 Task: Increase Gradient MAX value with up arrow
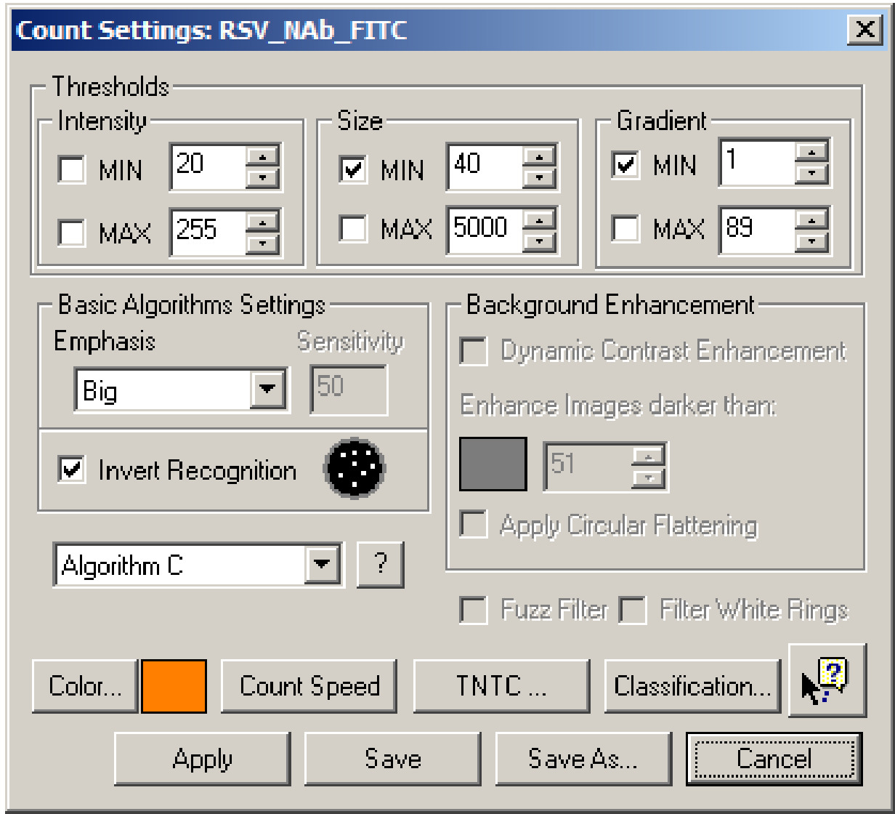[811, 219]
